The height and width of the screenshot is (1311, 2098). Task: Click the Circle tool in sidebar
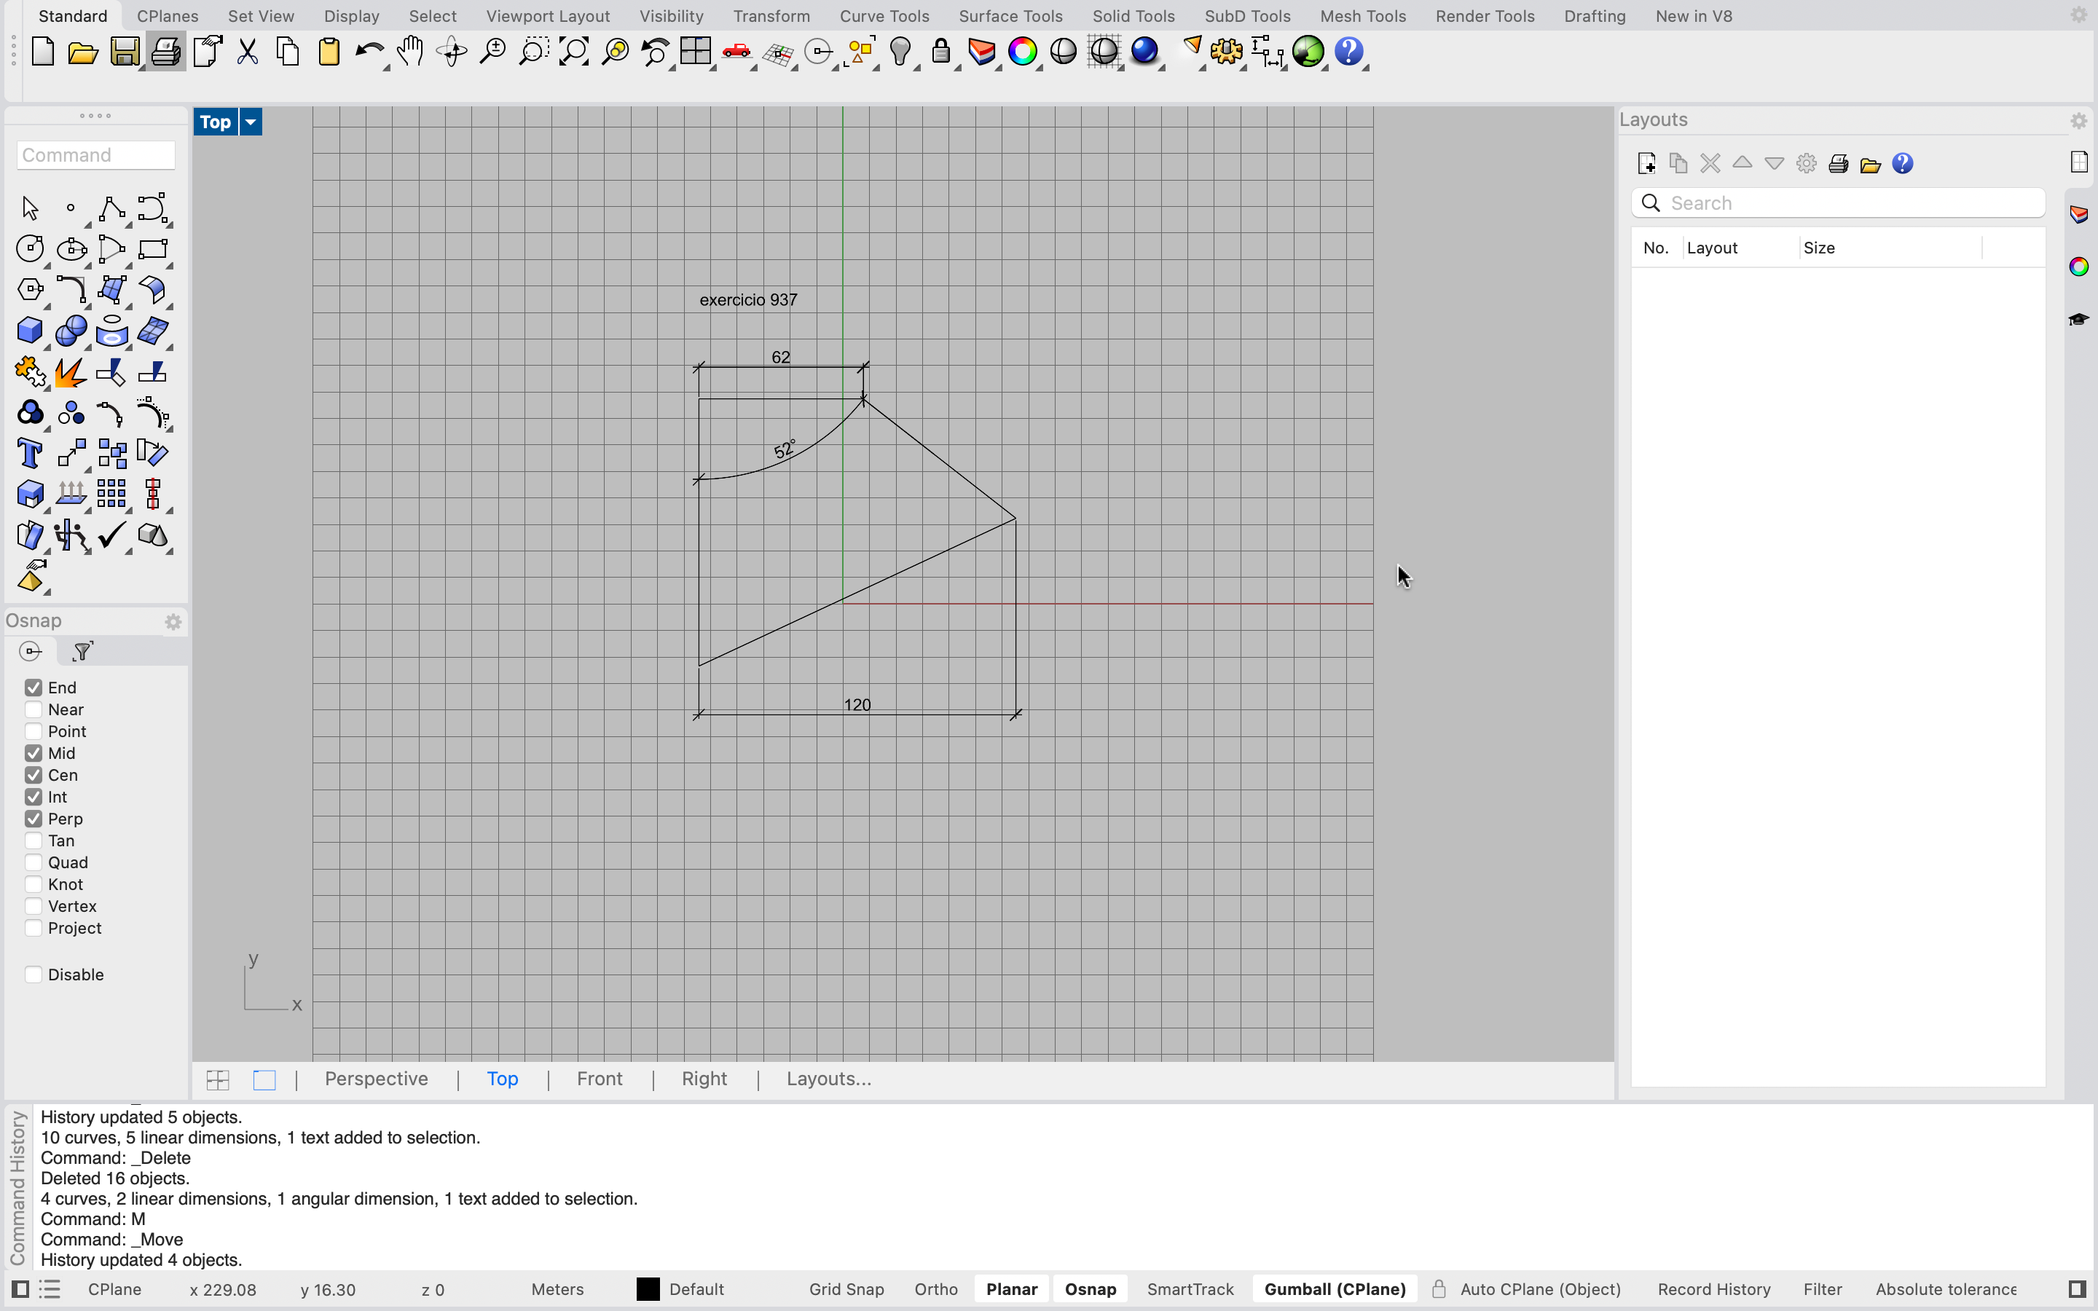pos(29,249)
